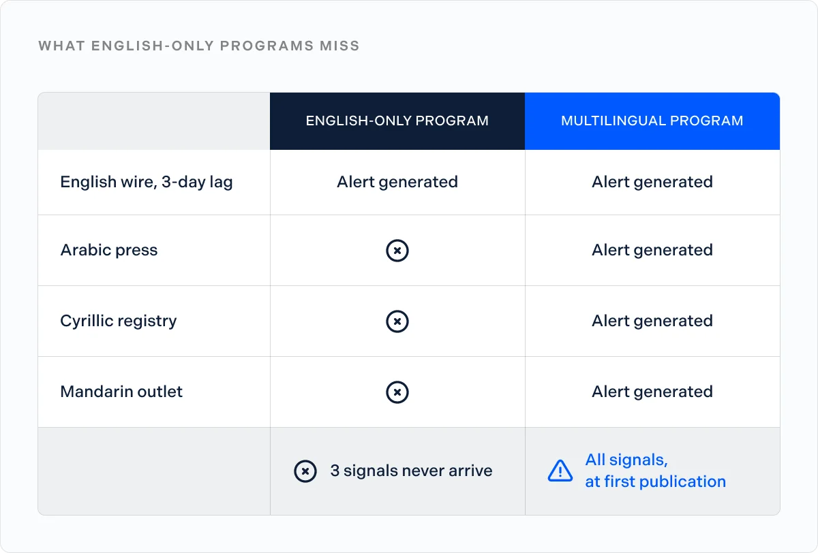The image size is (818, 553).
Task: Click the 'Cyrillic registry' row label
Action: (119, 321)
